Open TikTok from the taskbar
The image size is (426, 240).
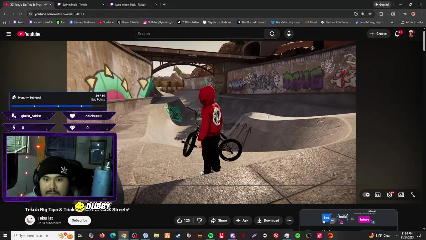(x=319, y=236)
